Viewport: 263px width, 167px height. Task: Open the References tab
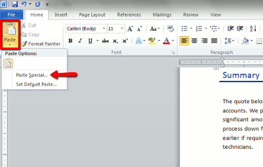tap(129, 15)
